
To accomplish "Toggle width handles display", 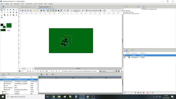I will (x=59, y=10).
